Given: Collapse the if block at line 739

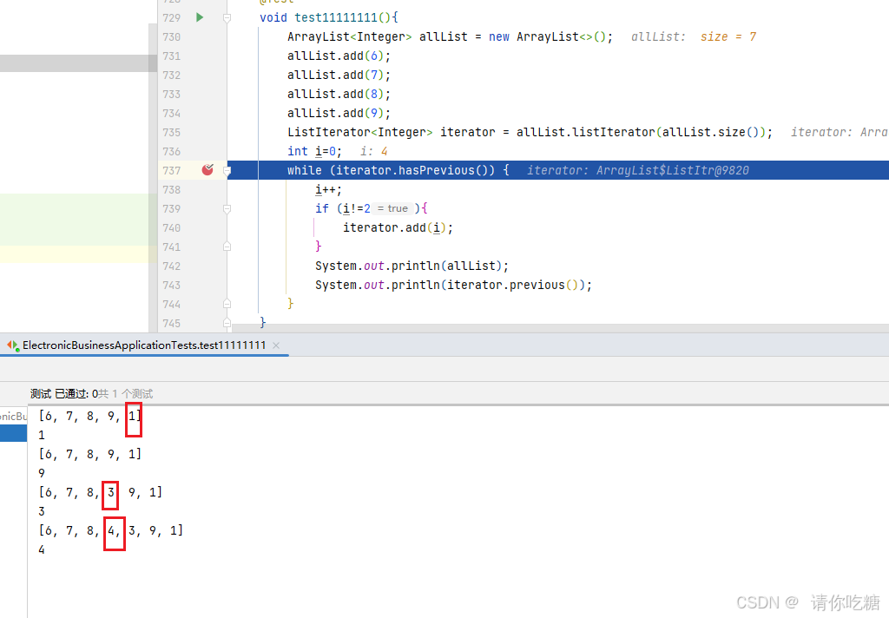Looking at the screenshot, I should click(x=227, y=208).
